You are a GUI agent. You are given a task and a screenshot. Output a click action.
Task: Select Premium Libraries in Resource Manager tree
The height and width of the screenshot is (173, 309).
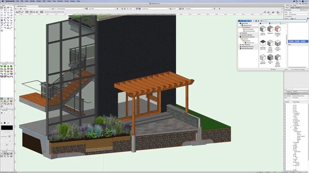[247, 35]
